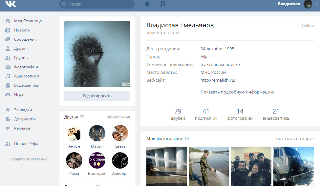Click the note icon beside Аудиозаписи
Viewport: 320px width, 186px height.
click(x=8, y=76)
